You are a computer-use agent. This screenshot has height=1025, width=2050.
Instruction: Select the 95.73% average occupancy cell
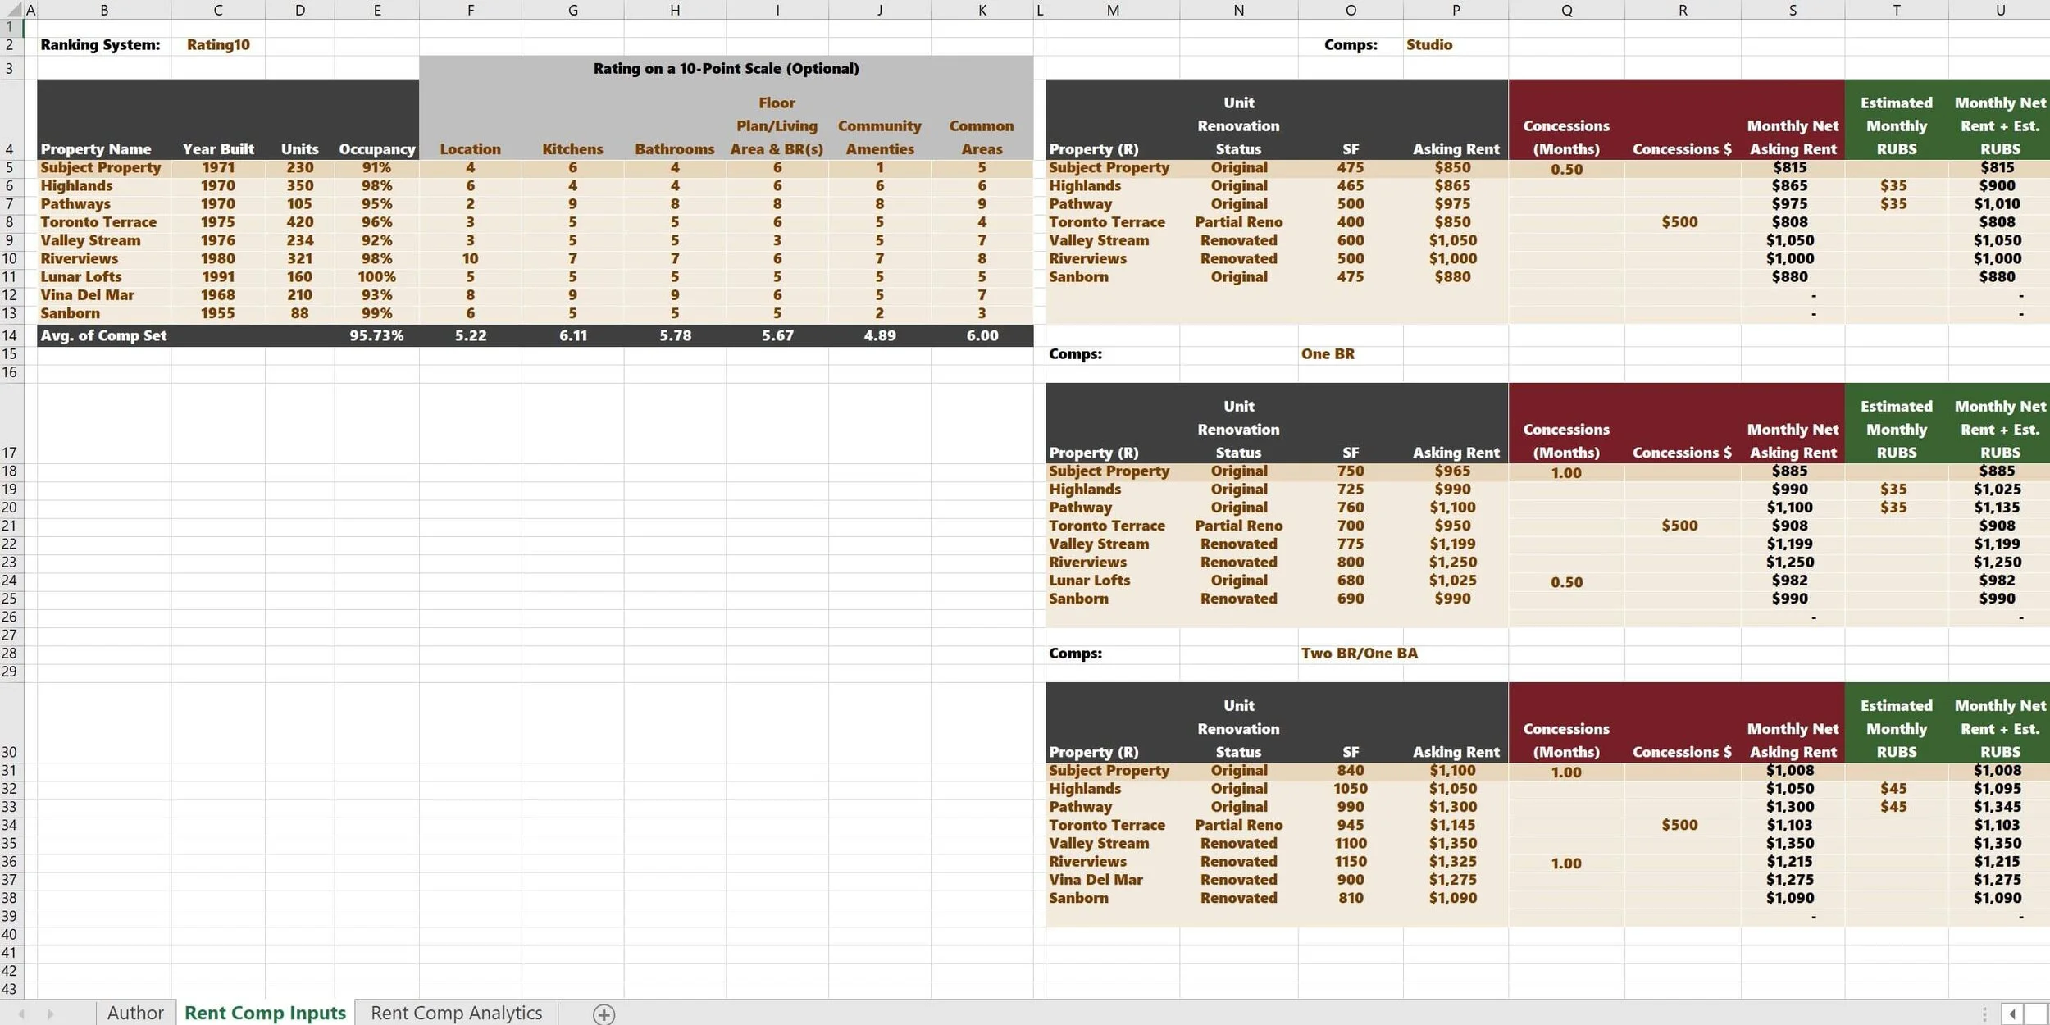[377, 335]
